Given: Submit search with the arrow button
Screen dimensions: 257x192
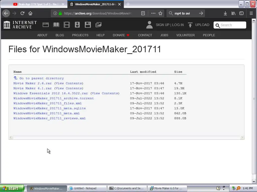Looking at the screenshot, I should [201, 13].
